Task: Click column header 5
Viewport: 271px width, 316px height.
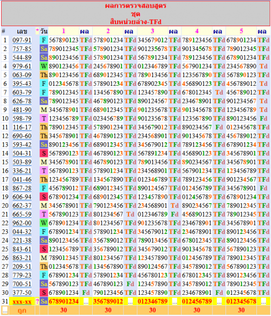Action: tap(241, 31)
